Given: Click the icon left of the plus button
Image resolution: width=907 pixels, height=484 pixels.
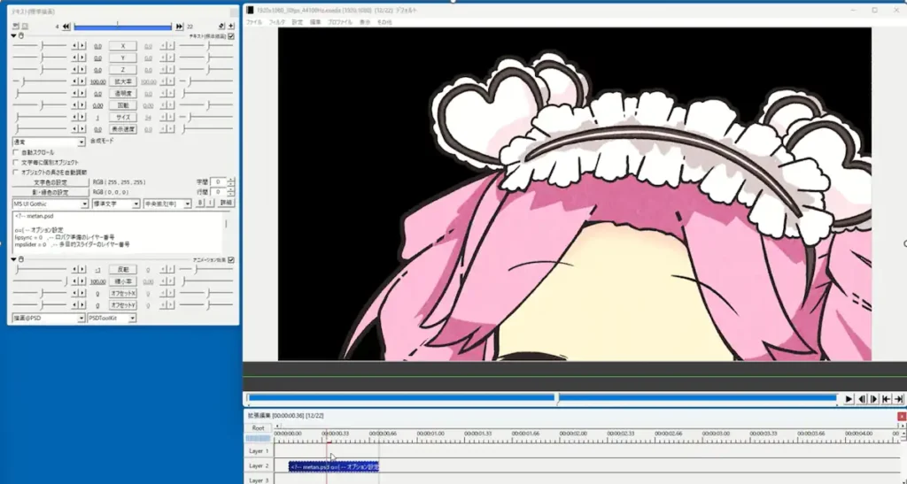Looking at the screenshot, I should pyautogui.click(x=221, y=27).
